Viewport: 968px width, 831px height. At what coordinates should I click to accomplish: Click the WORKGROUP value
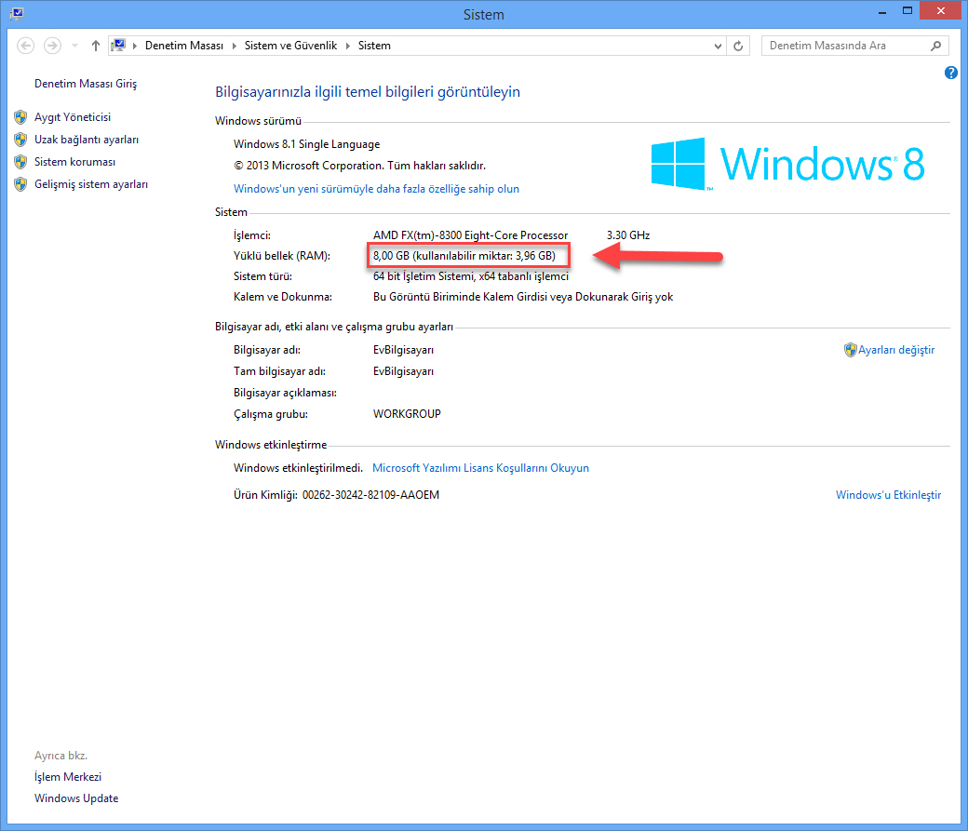407,414
